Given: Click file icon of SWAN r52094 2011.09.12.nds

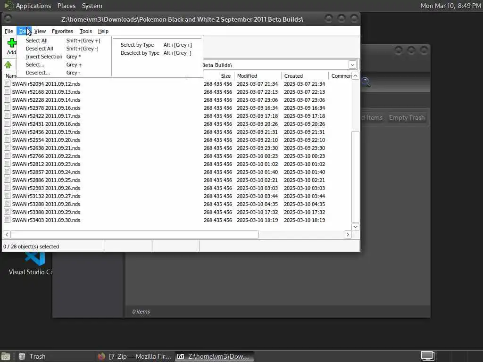Looking at the screenshot, I should pos(7,83).
